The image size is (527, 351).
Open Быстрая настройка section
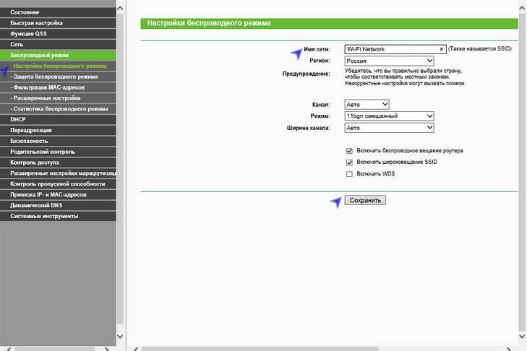[x=58, y=23]
